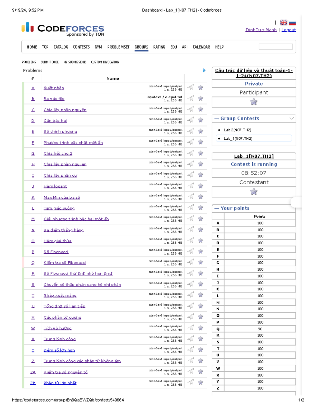Image resolution: width=317 pixels, height=410 pixels.
Task: Click the 90 points value for Q
Action: click(260, 329)
